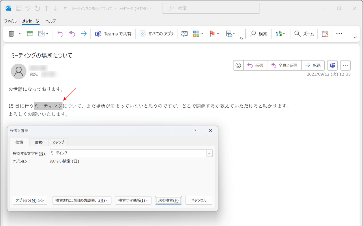
Task: Close the 検索と置換 dialog
Action: pos(210,131)
